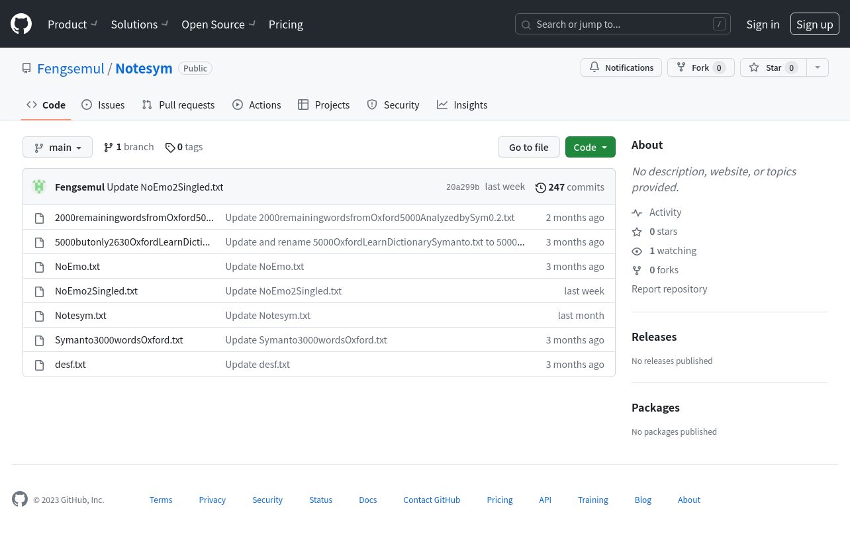Image resolution: width=850 pixels, height=540 pixels.
Task: Open the Actions tab
Action: 257,105
